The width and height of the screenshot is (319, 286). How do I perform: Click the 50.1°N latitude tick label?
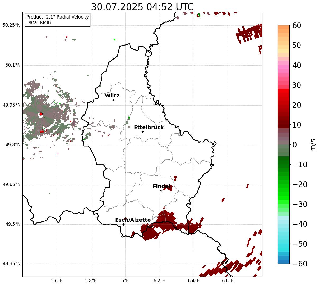13,65
